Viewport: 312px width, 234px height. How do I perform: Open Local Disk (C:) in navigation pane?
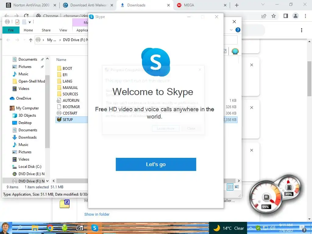(x=30, y=167)
